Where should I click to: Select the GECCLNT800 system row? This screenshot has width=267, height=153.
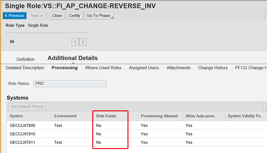pos(22,126)
